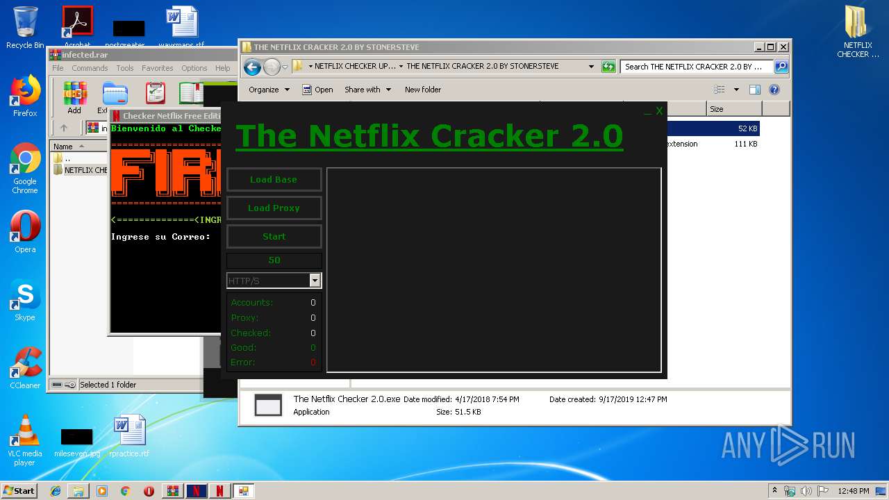Open WinRAR Options menu
The width and height of the screenshot is (889, 500).
(x=194, y=68)
